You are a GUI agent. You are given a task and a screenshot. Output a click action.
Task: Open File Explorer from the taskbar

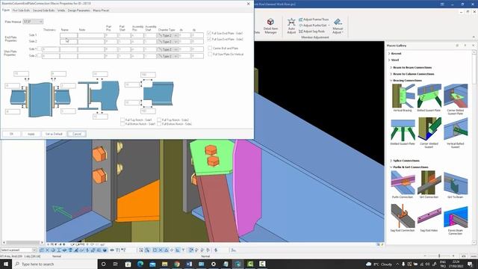pos(164,264)
